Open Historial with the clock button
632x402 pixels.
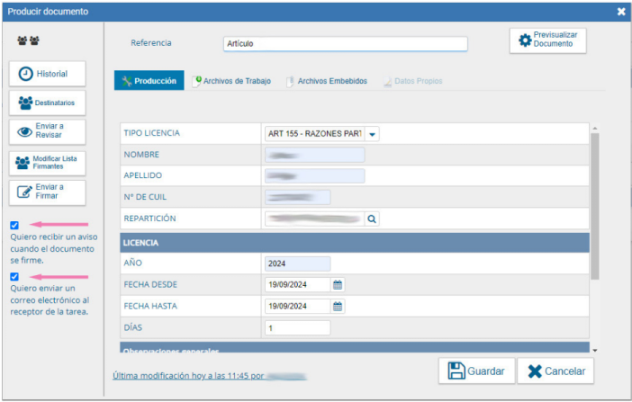point(47,74)
